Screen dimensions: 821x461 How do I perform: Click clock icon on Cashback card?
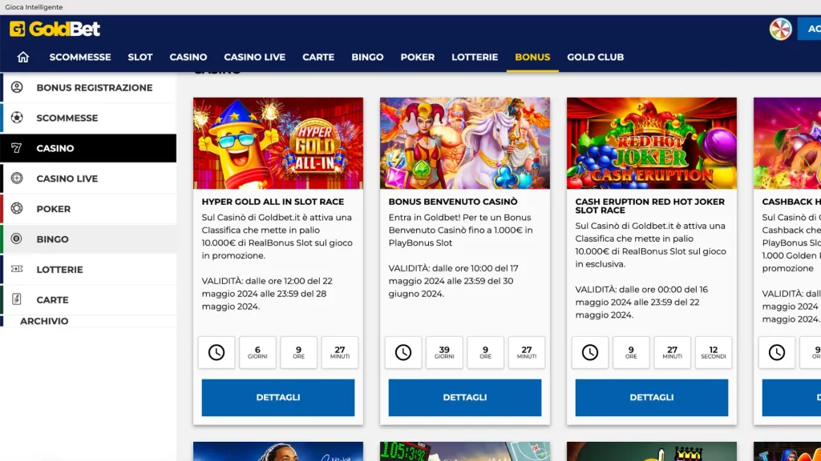point(776,352)
